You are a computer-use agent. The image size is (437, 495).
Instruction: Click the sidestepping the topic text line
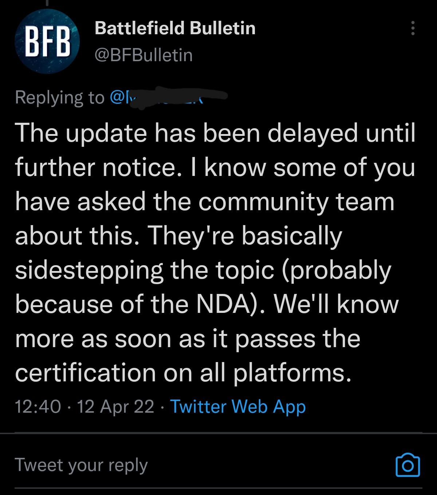203,271
